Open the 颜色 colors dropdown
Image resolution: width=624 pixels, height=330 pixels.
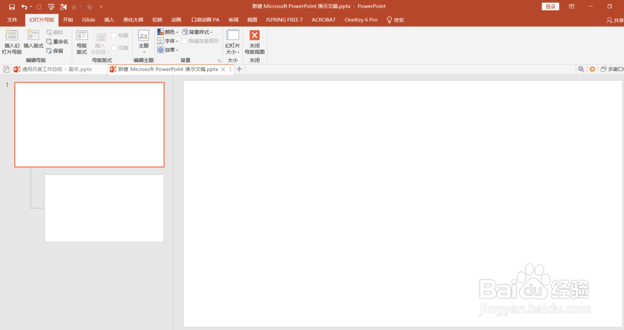(x=167, y=32)
